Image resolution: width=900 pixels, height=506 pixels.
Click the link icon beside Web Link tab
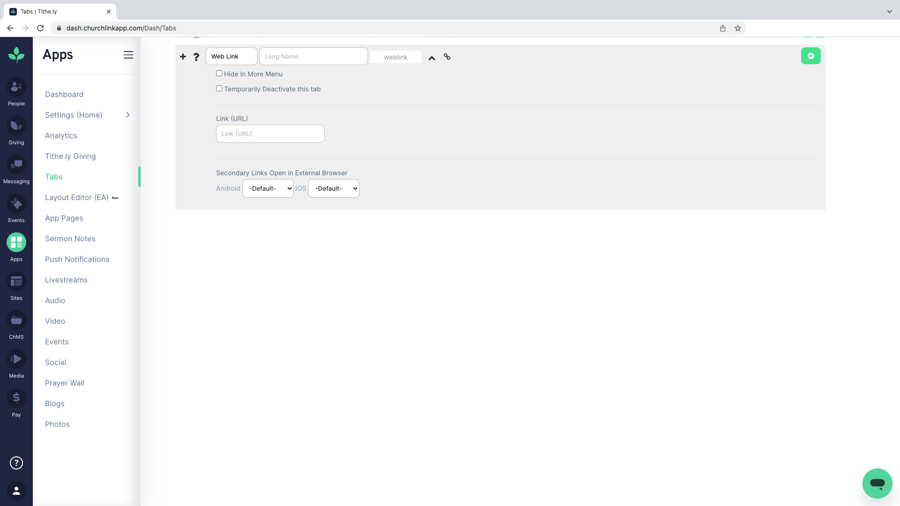(x=447, y=57)
